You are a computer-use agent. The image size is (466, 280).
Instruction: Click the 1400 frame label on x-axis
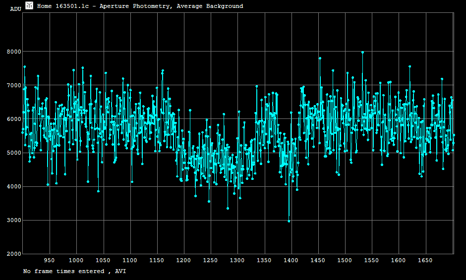291,260
